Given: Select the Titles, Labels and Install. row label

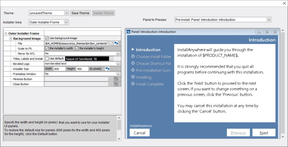Looking at the screenshot, I should [28, 59].
